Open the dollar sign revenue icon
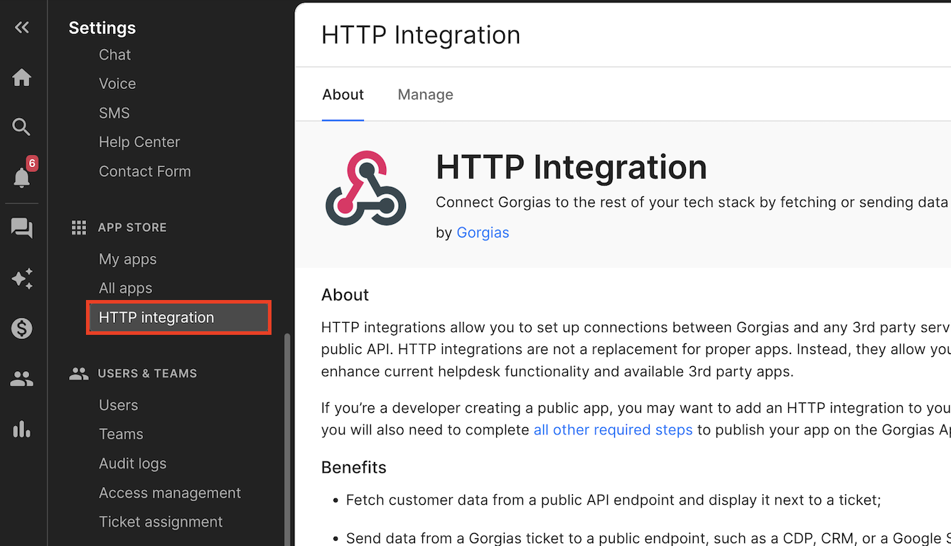 [x=22, y=328]
